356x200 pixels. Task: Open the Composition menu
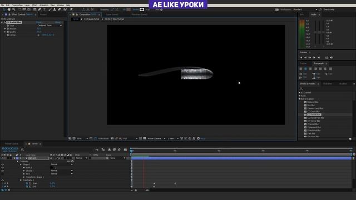[17, 5]
